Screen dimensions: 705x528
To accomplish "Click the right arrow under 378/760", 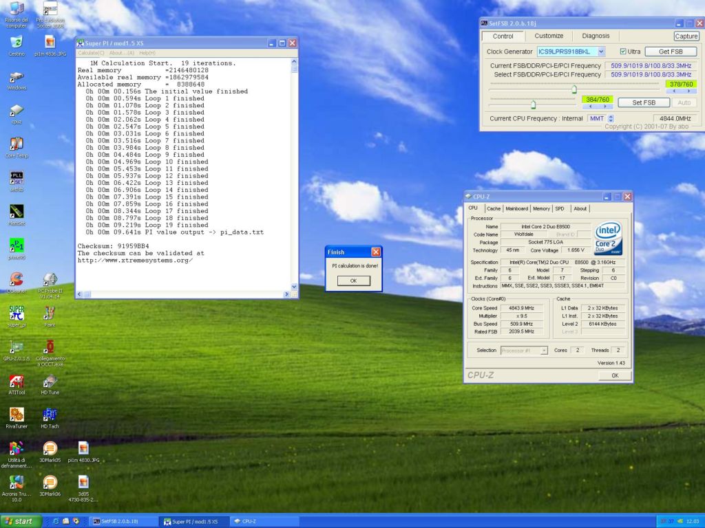I will [688, 91].
